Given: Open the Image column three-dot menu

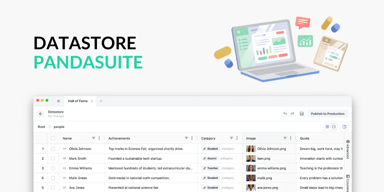Looking at the screenshot, I should pos(290,138).
